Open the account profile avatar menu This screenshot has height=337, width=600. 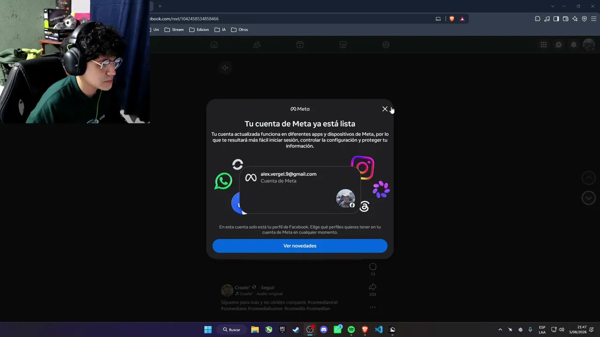[589, 45]
